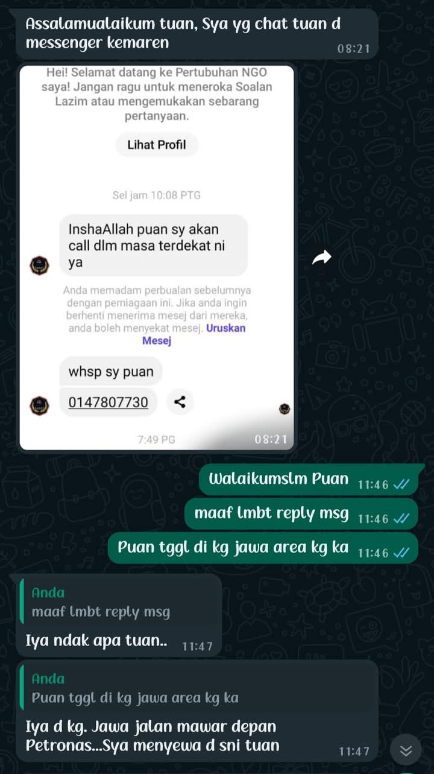Tap the share icon next to the phone number

tap(179, 402)
